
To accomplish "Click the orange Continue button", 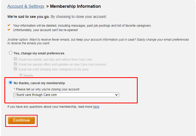I will (x=21, y=120).
